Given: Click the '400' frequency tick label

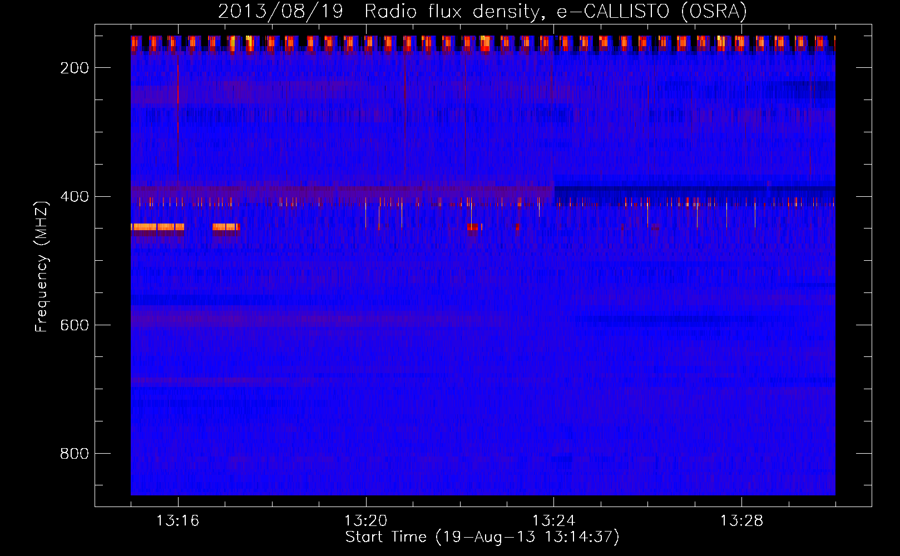Looking at the screenshot, I should point(75,197).
